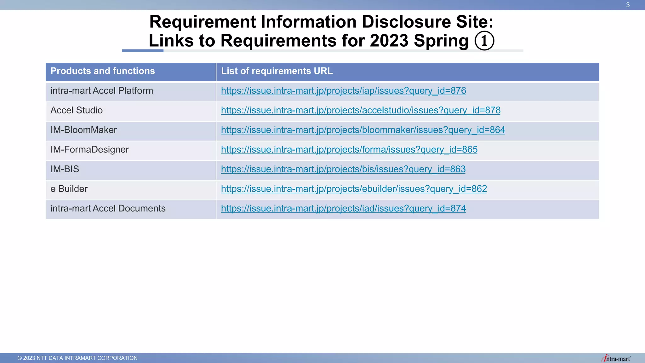This screenshot has height=363, width=645.
Task: Click the 'intra-mart Accel Platform' cell
Action: (131, 92)
